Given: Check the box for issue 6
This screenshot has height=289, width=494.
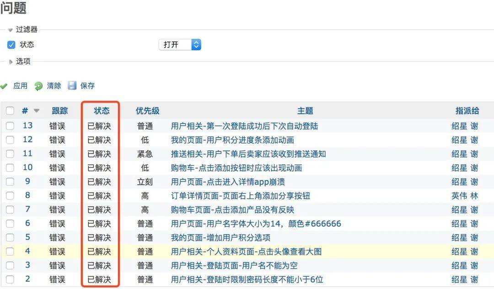Looking at the screenshot, I should point(10,224).
